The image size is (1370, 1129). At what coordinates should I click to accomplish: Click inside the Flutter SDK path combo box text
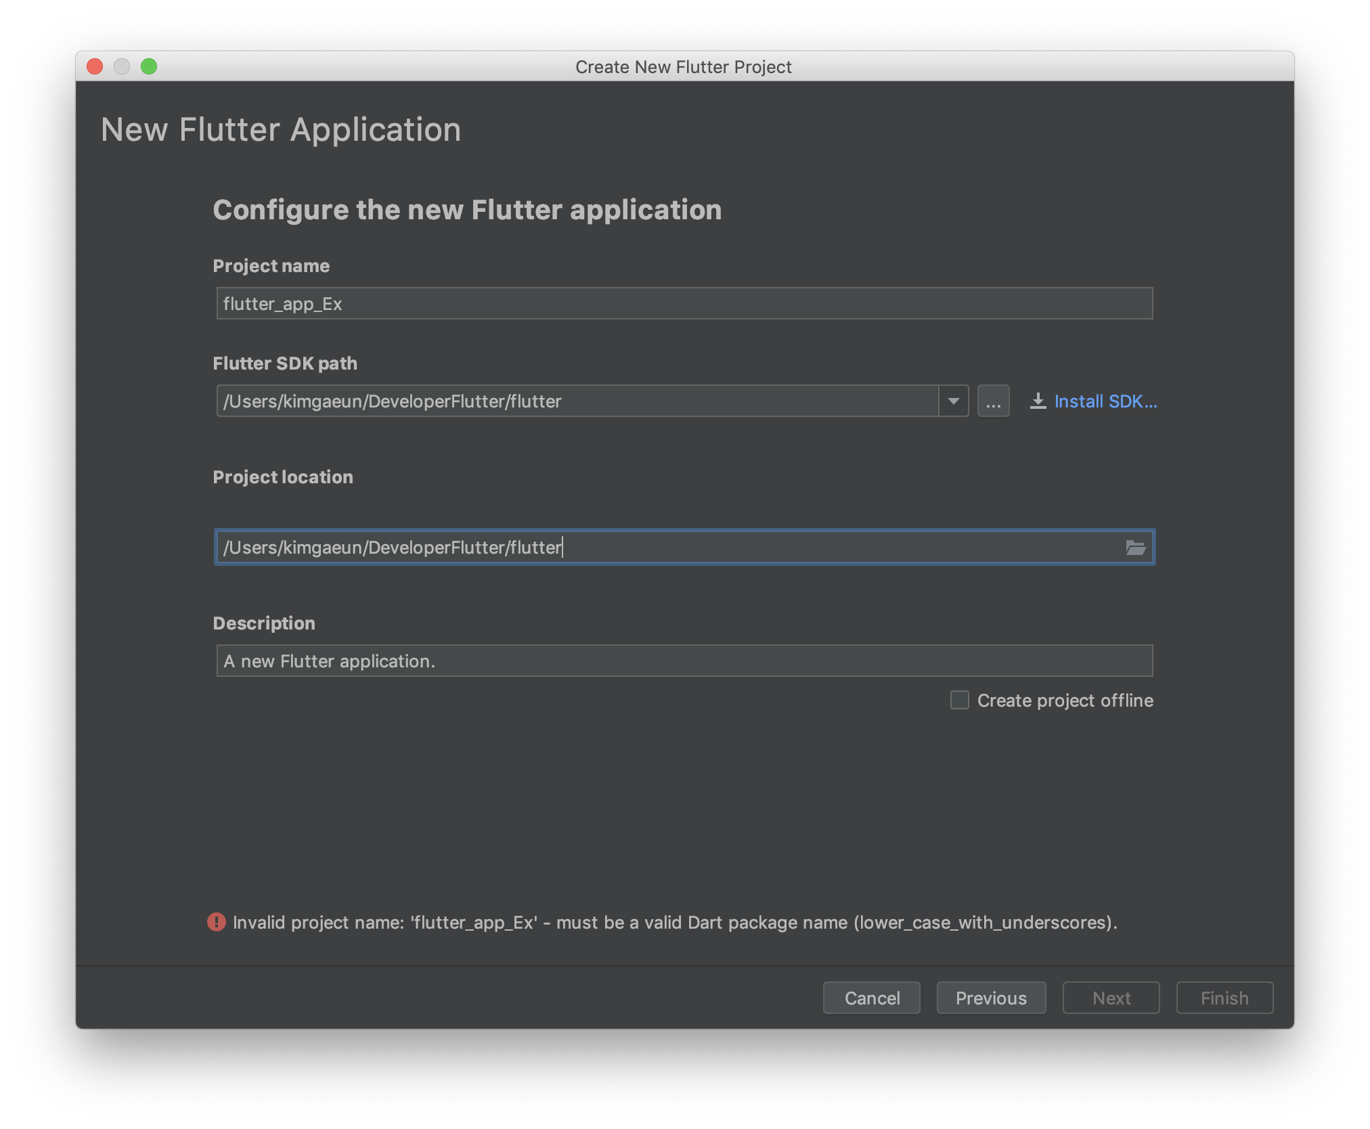point(577,401)
